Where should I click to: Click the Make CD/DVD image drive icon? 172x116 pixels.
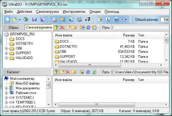[55, 20]
